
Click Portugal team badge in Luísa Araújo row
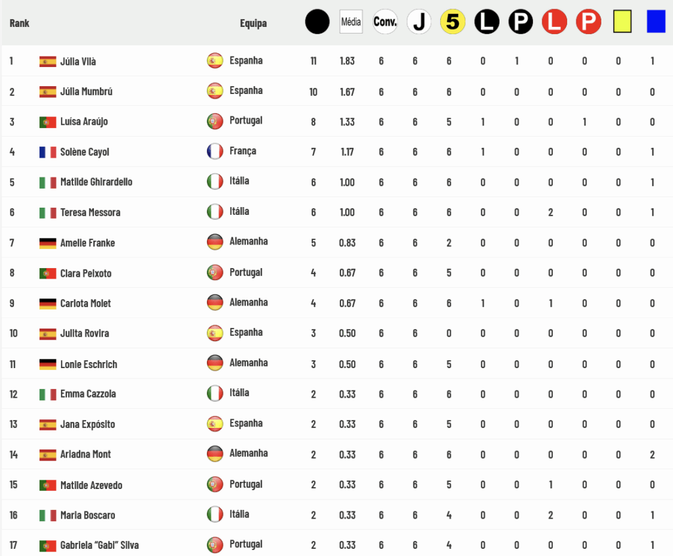click(x=215, y=121)
